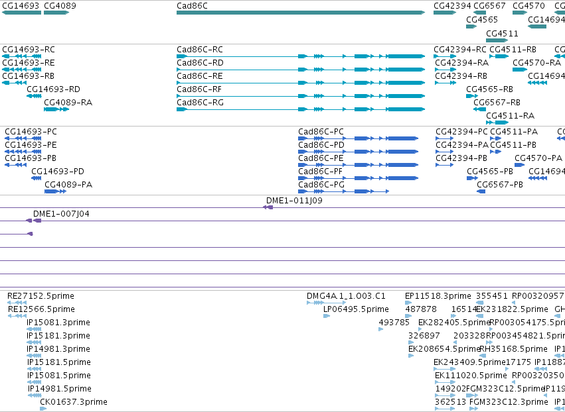Screen dimensions: 565x412
Task: Click the EP11518.3prime EST label
Action: 438,296
